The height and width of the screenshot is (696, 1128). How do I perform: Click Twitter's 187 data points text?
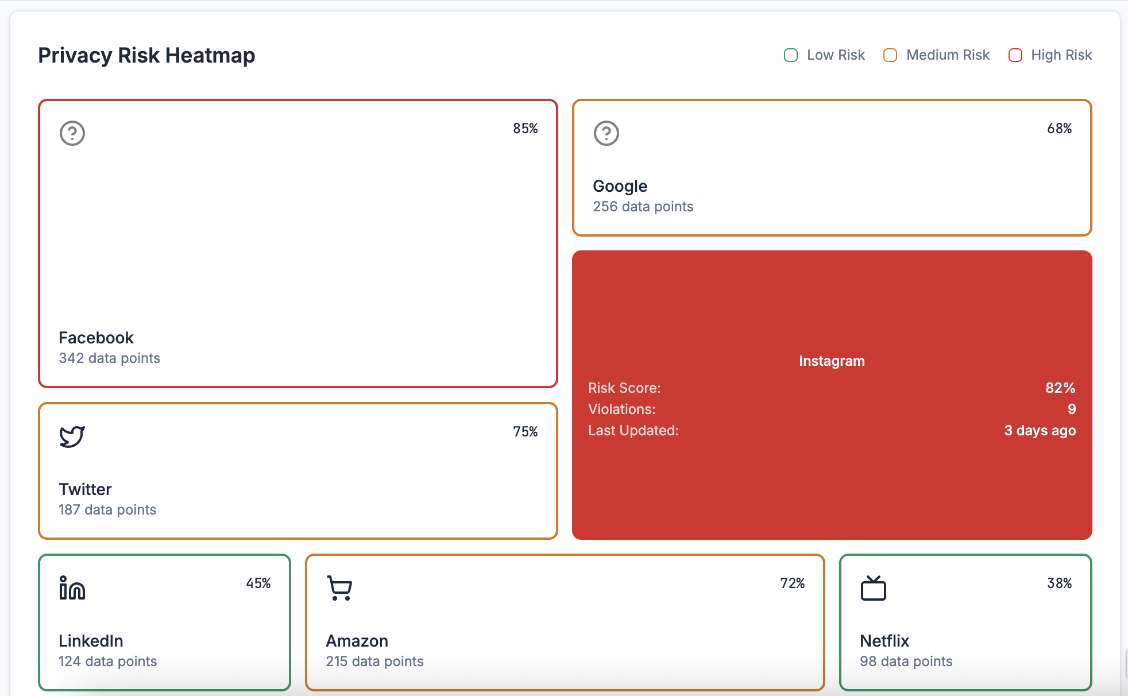(107, 510)
